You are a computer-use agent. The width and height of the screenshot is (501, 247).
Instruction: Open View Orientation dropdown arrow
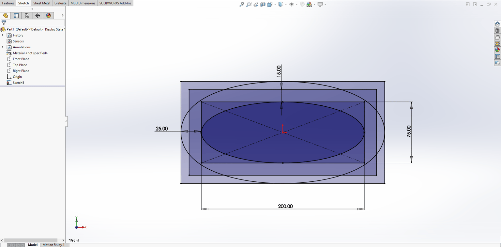point(275,4)
